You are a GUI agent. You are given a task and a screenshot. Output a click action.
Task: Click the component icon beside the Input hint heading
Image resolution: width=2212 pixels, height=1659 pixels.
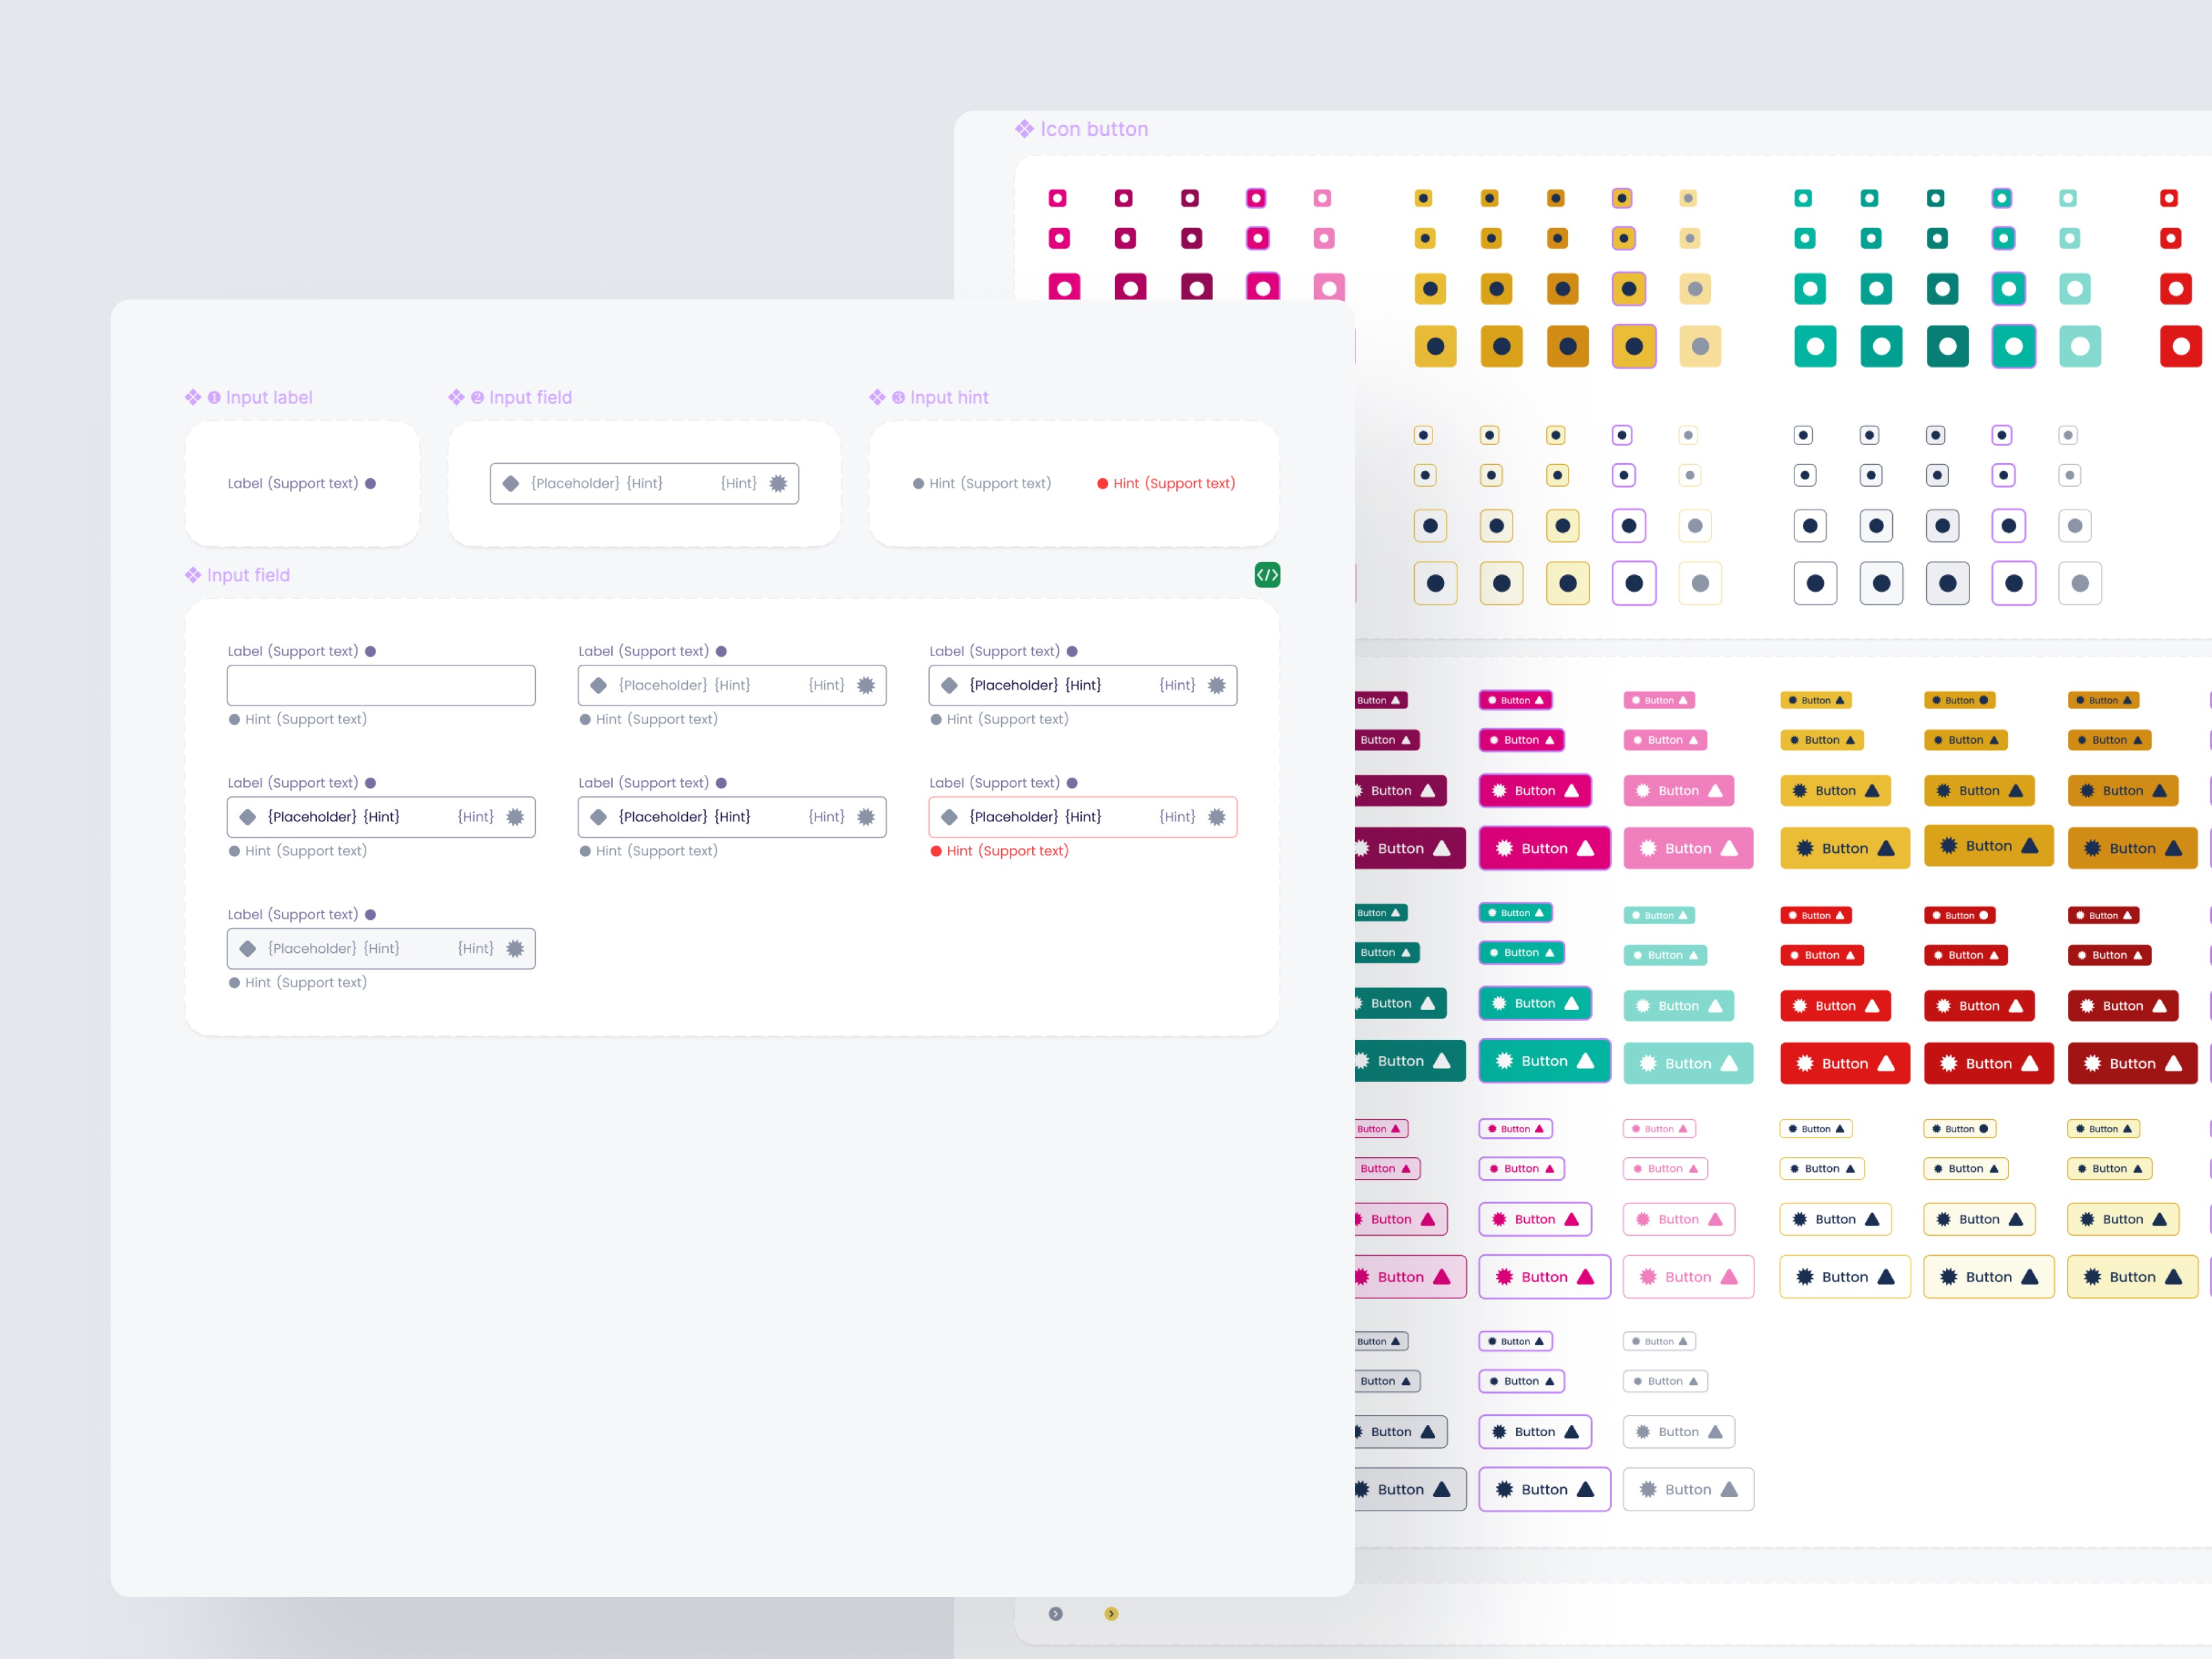click(x=877, y=398)
